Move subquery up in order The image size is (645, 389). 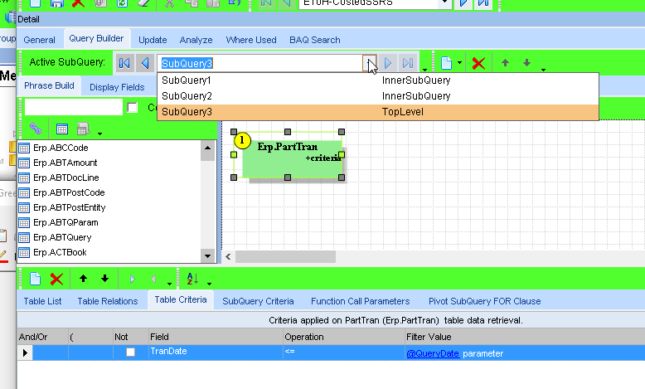tap(505, 62)
